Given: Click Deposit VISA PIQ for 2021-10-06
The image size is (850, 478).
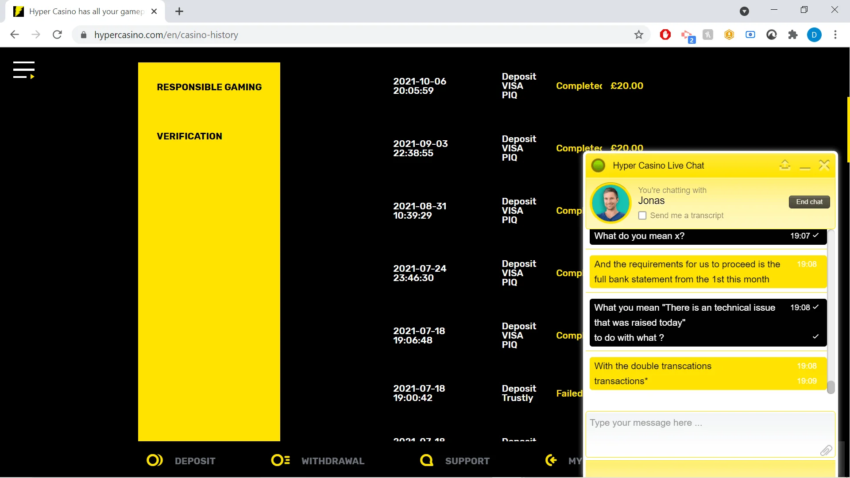Looking at the screenshot, I should [x=519, y=86].
